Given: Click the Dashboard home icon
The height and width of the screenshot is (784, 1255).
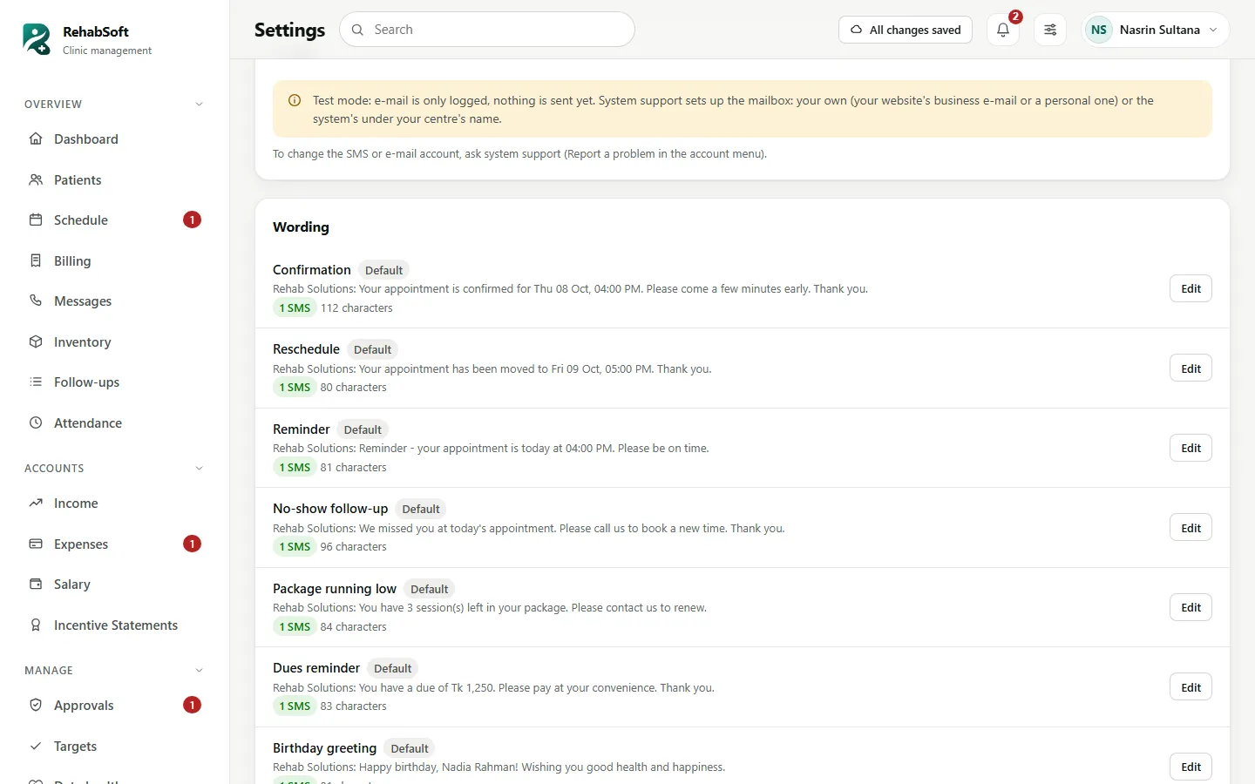Looking at the screenshot, I should coord(36,139).
